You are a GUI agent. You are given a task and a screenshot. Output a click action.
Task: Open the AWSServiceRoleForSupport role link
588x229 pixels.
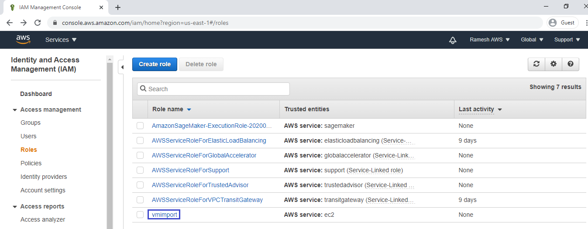coord(190,170)
